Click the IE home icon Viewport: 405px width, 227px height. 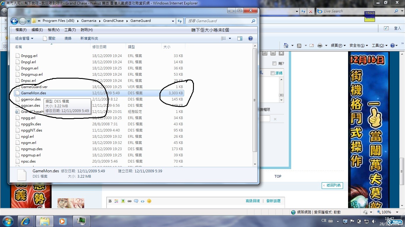(x=286, y=46)
